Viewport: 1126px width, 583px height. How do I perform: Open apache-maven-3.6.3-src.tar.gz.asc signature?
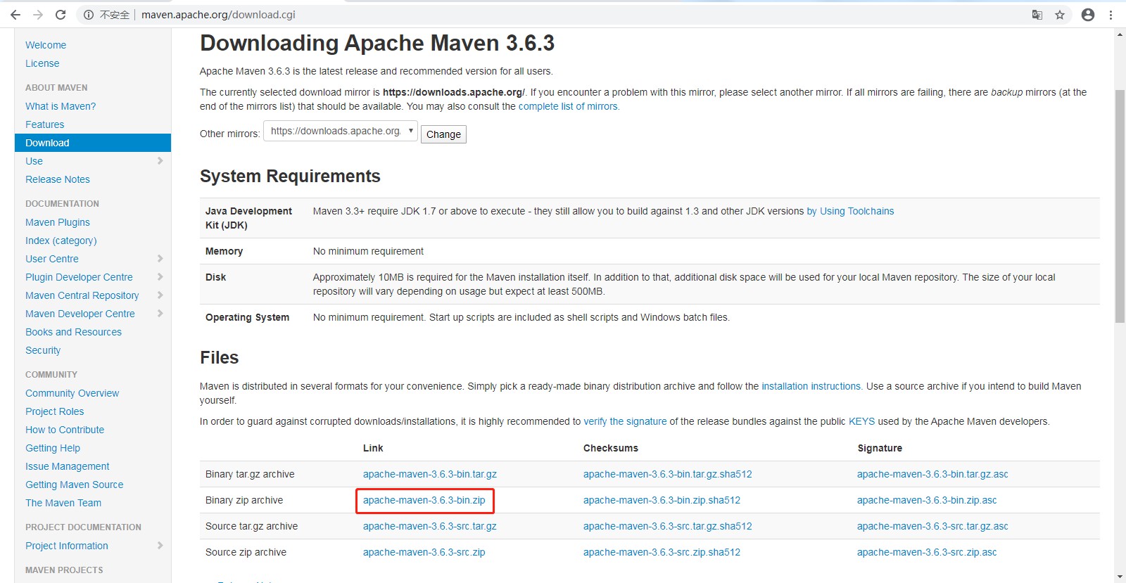[932, 526]
